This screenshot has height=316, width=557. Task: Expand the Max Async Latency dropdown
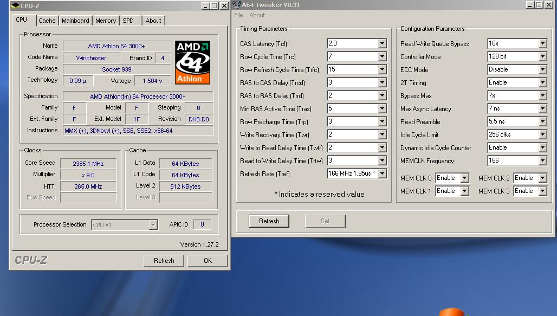(x=542, y=108)
